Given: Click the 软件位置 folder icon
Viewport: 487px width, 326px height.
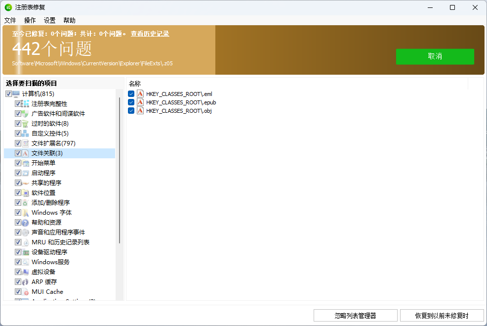Looking at the screenshot, I should click(x=26, y=192).
